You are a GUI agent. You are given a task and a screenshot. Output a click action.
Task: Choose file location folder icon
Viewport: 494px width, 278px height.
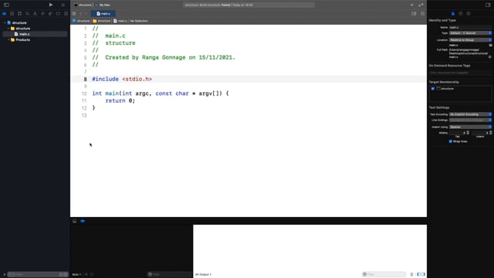[x=490, y=45]
